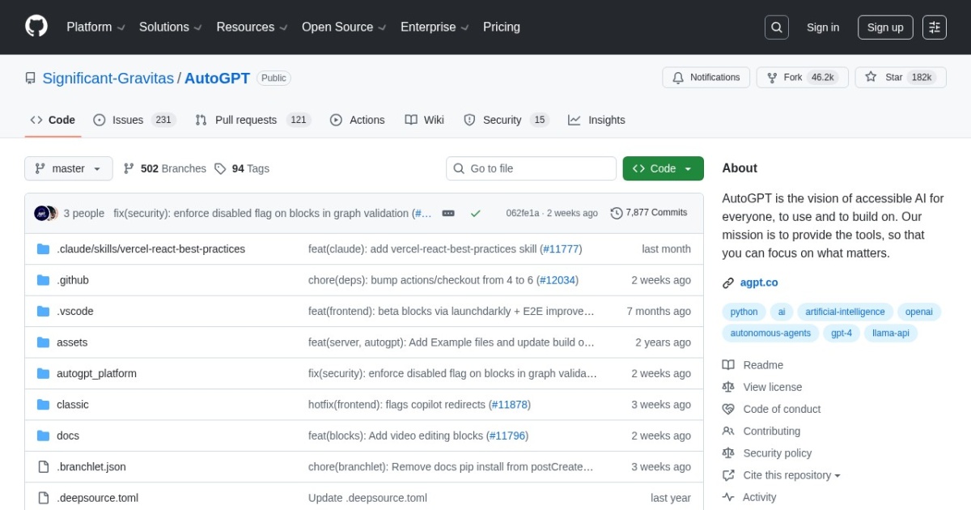Viewport: 971px width, 510px height.
Task: Open the command palette icon top right
Action: [x=935, y=27]
